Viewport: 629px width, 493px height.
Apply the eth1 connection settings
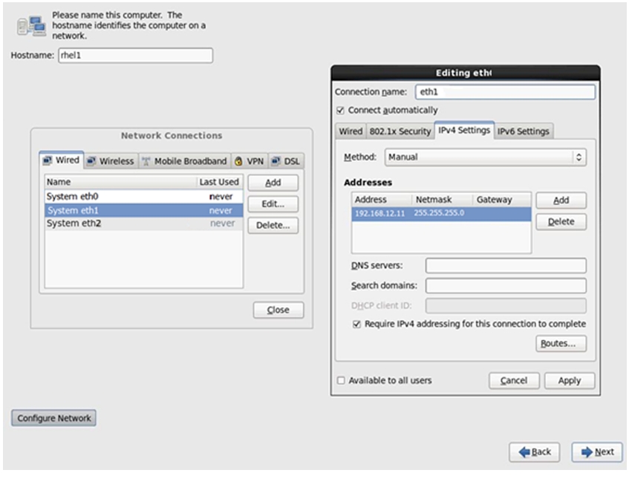pyautogui.click(x=570, y=380)
